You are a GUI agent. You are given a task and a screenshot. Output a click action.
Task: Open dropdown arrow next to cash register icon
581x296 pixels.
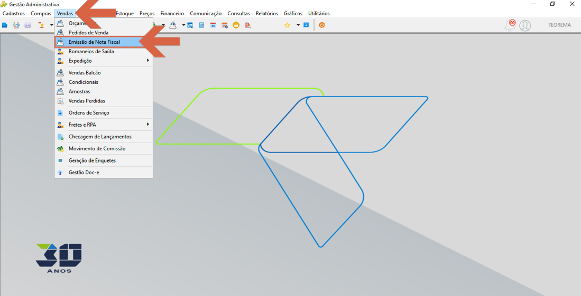183,25
